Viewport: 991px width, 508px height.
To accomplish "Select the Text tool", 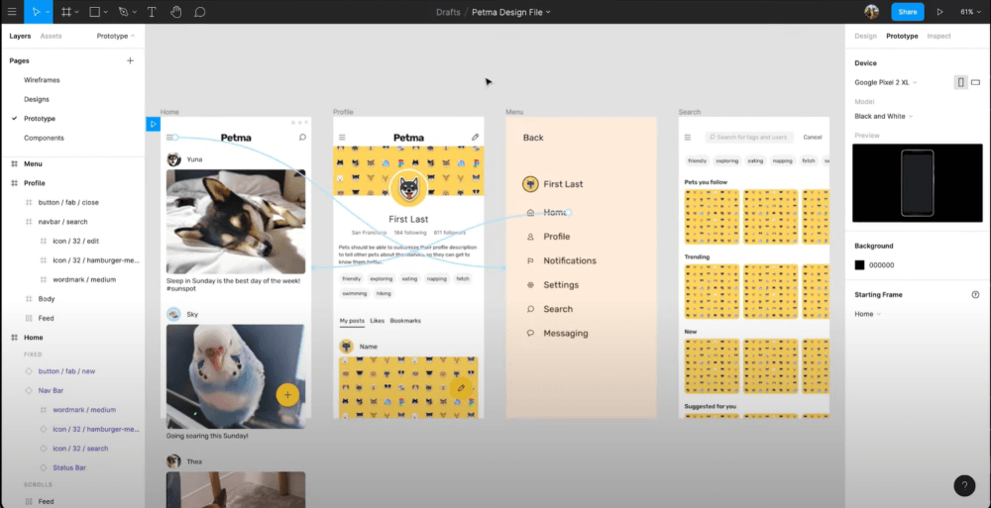I will [x=152, y=11].
